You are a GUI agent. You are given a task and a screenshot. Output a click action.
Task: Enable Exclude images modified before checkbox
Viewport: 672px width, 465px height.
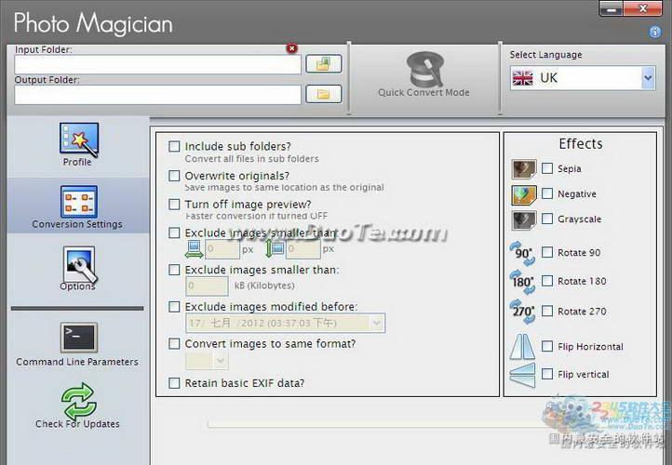point(174,307)
